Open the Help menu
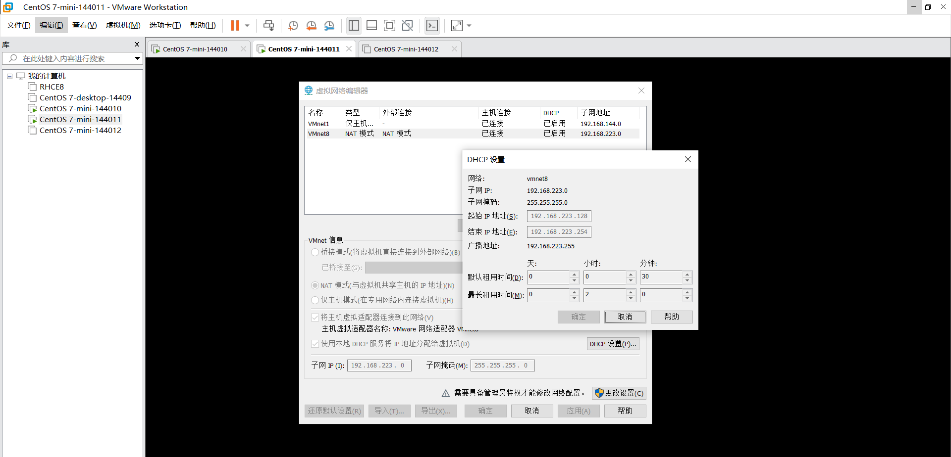 point(203,25)
